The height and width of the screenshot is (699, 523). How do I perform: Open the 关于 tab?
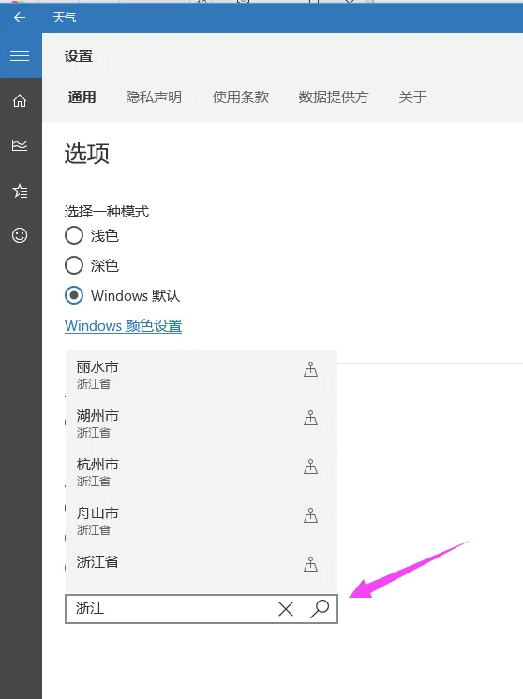pos(413,97)
